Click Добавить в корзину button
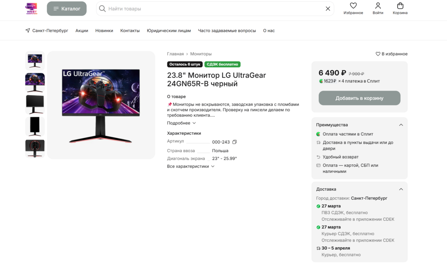This screenshot has height=269, width=447. click(360, 98)
